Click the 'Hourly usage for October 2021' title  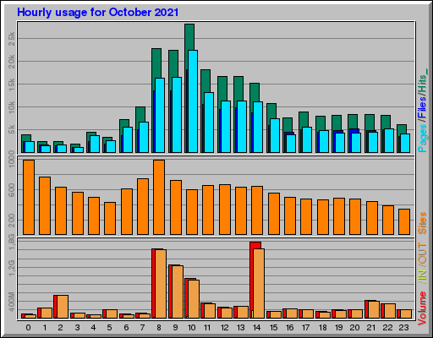[97, 13]
